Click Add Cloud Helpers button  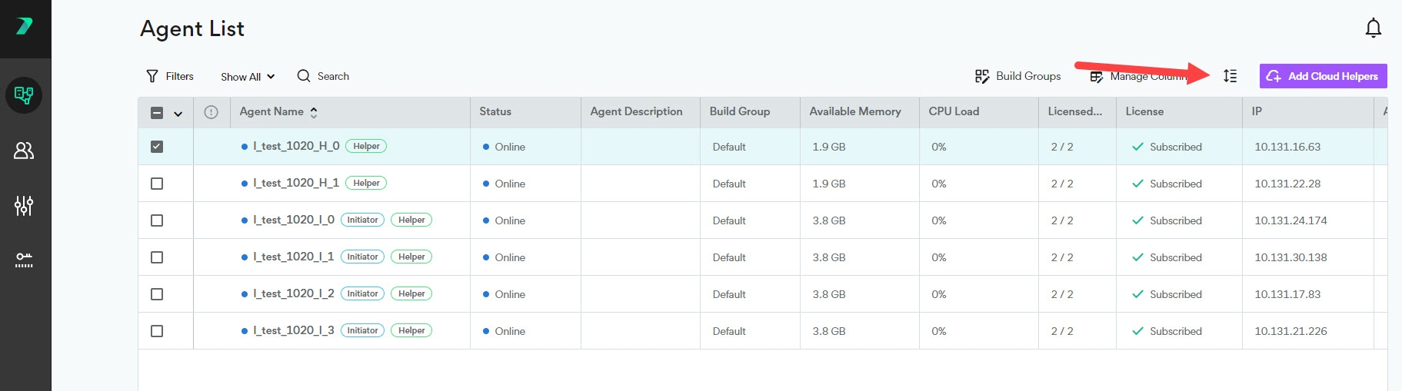[x=1323, y=76]
